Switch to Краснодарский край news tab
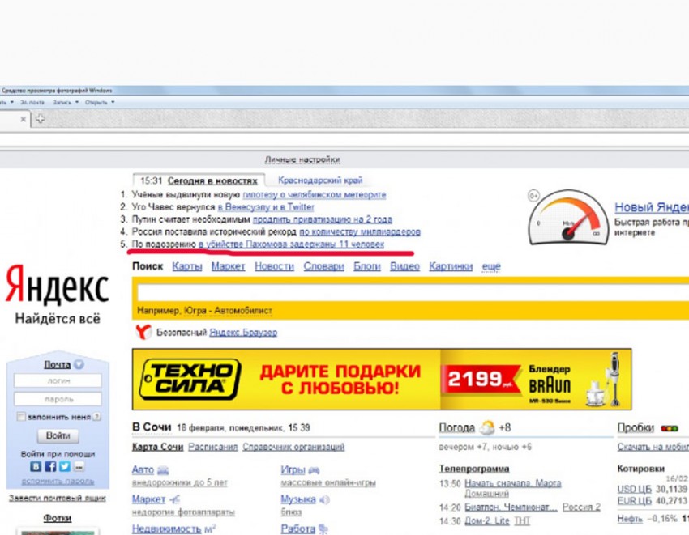Screen dimensions: 689x535 coord(320,180)
